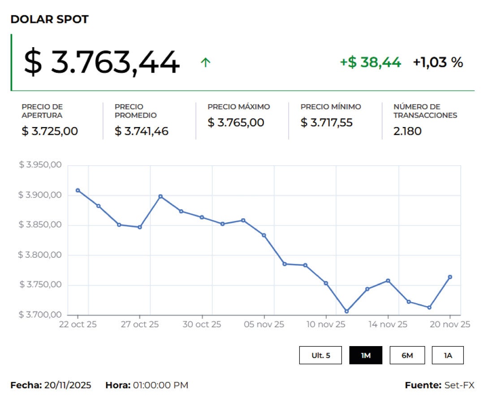This screenshot has width=484, height=404.
Task: Show the 1A yearly range
Action: point(448,355)
